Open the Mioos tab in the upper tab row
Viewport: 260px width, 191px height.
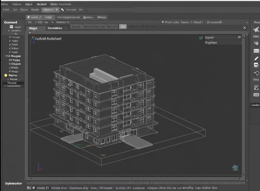tap(102, 17)
